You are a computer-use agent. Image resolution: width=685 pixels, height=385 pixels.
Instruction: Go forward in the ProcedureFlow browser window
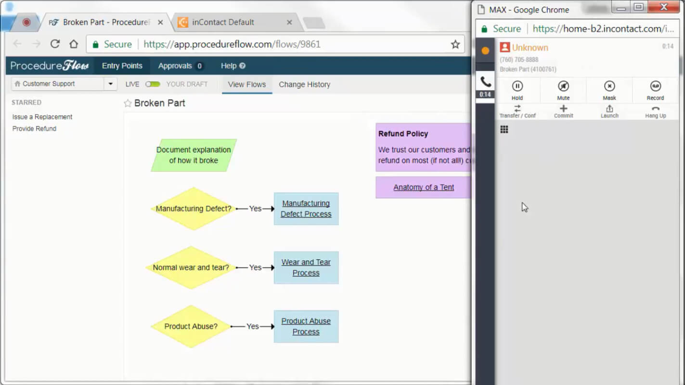coord(36,44)
